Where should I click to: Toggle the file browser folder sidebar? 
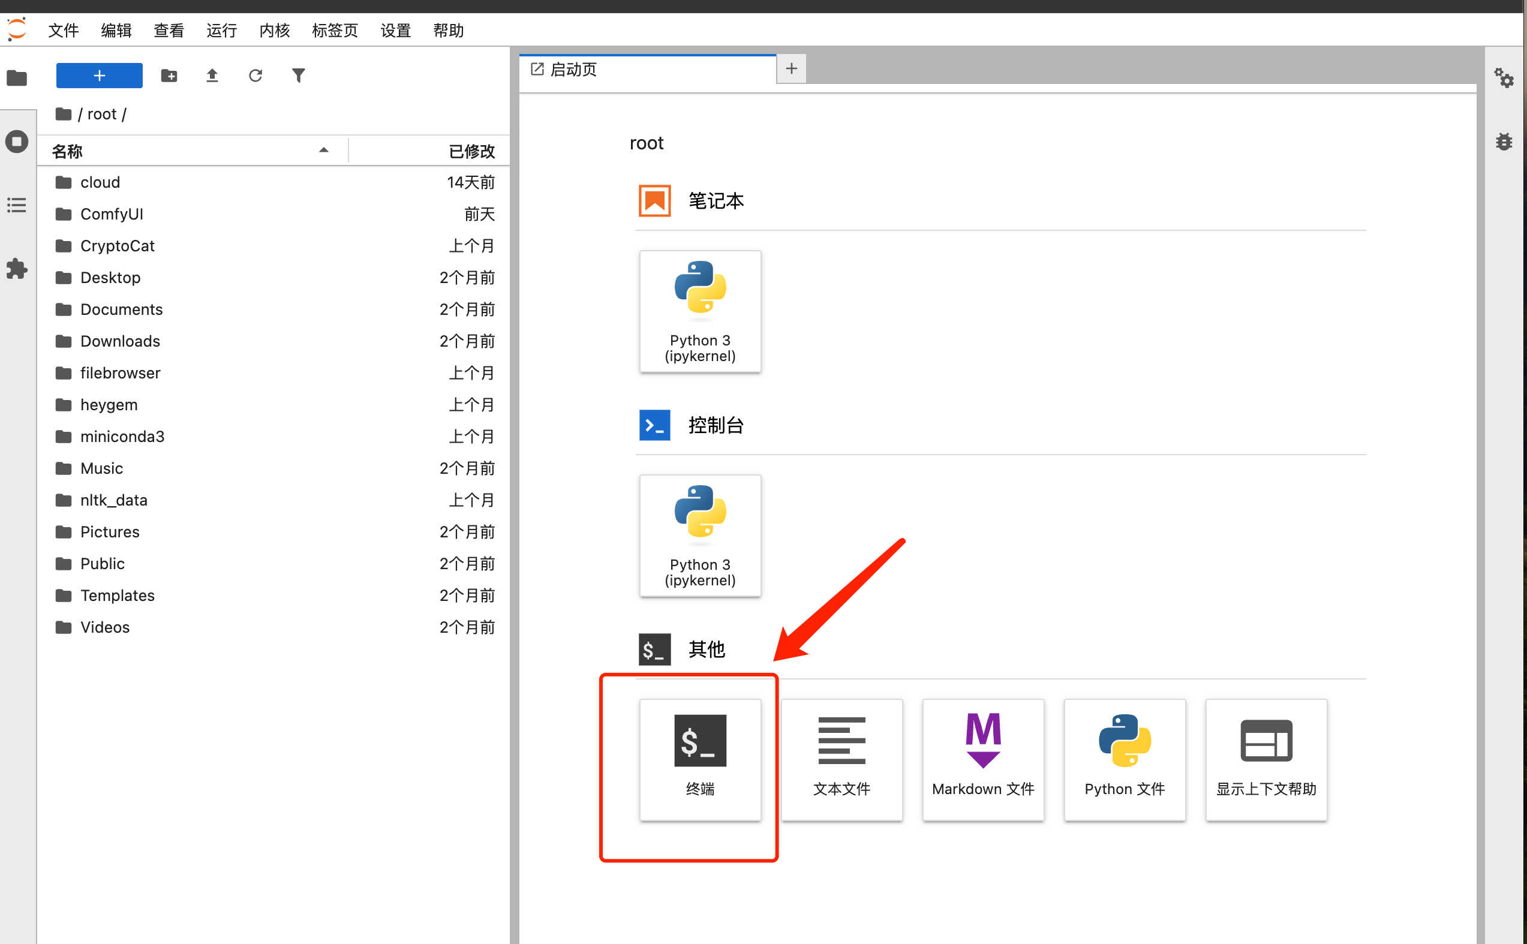17,78
